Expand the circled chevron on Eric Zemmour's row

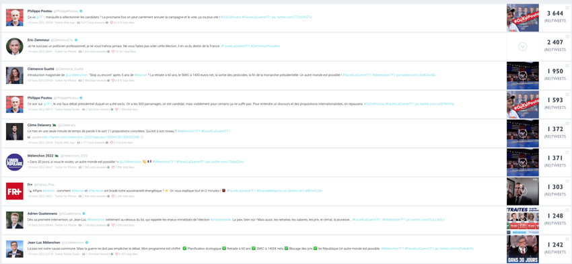pyautogui.click(x=523, y=46)
